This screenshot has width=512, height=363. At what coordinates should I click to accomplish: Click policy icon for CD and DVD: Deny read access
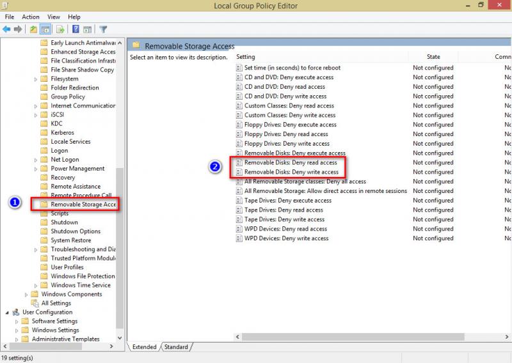(239, 86)
